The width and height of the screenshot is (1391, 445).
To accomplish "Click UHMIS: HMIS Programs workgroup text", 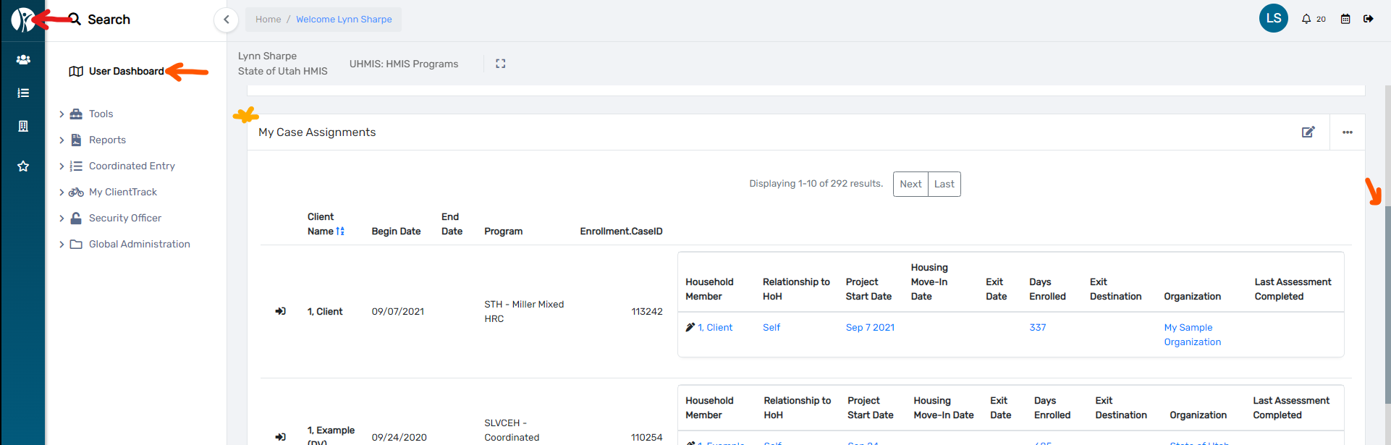I will pyautogui.click(x=404, y=64).
